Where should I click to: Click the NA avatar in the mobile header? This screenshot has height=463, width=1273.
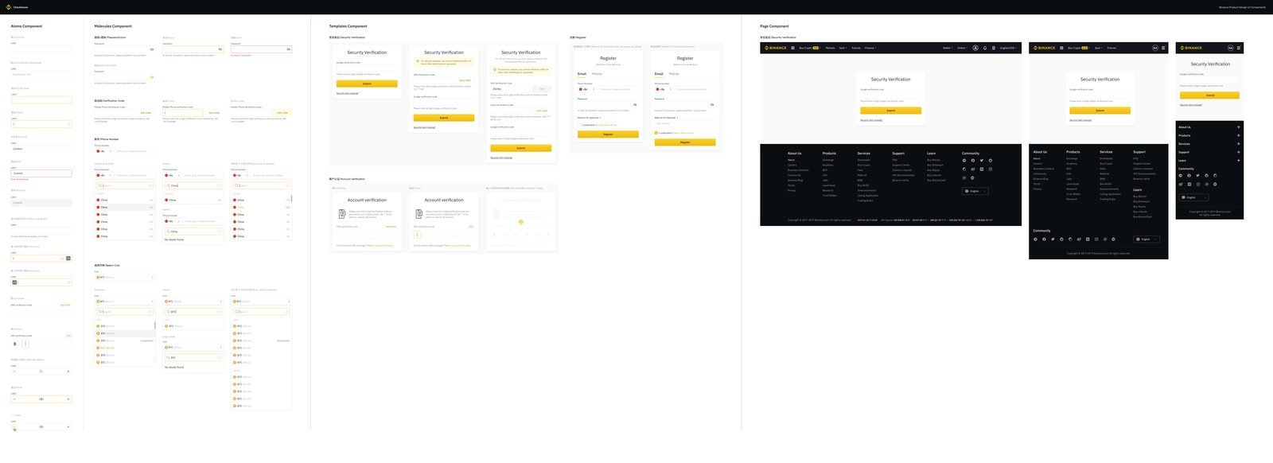point(1231,48)
